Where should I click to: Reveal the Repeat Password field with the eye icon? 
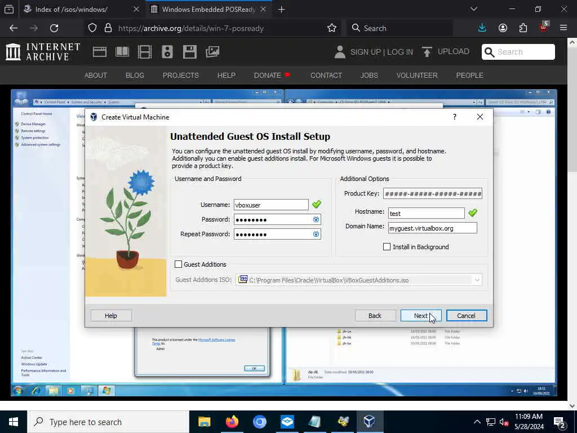click(x=316, y=235)
